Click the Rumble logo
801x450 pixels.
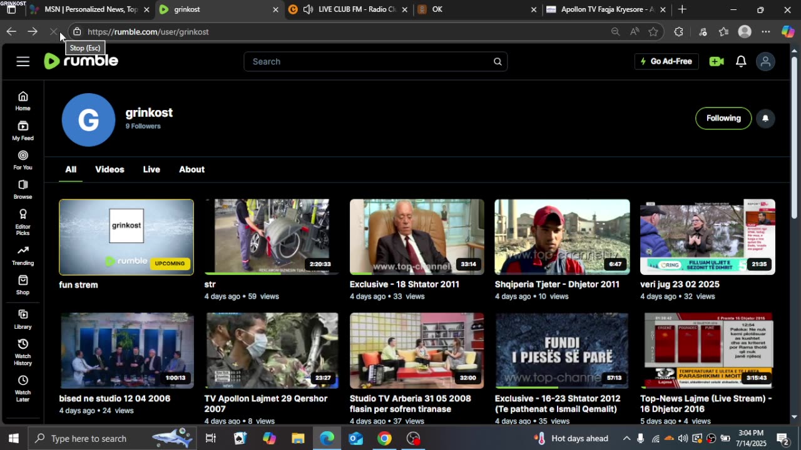click(x=81, y=61)
